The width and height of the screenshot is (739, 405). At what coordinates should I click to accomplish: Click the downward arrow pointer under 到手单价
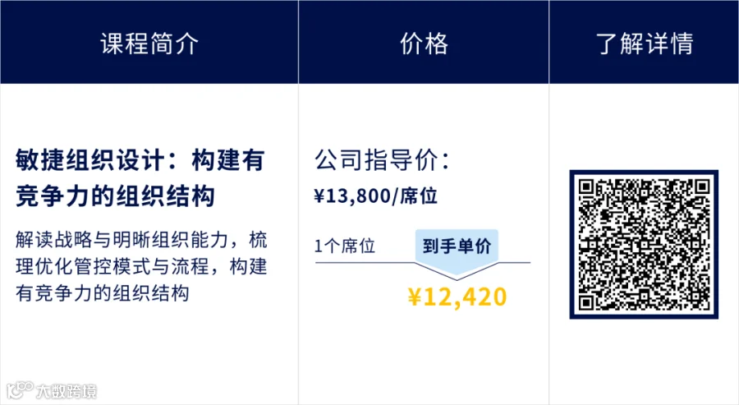tap(457, 271)
